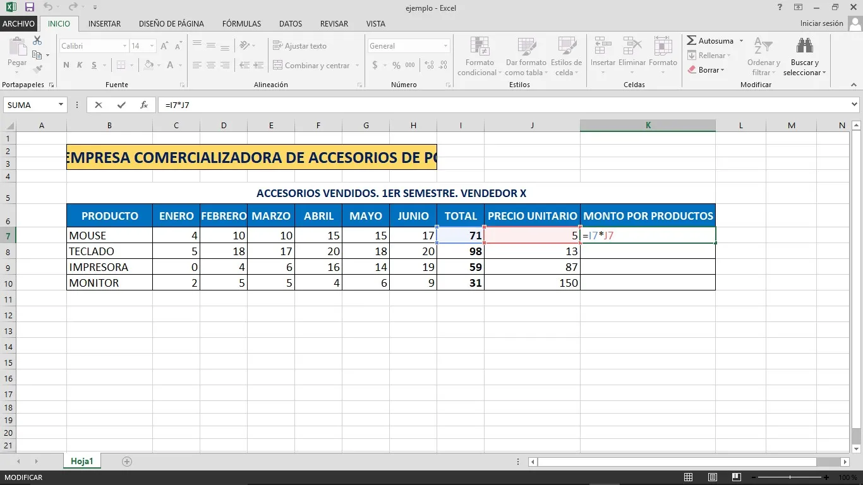Cancel formula entry with the X button

99,105
